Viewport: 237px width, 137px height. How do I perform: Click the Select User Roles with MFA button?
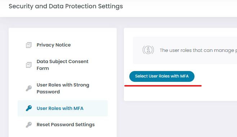[162, 76]
